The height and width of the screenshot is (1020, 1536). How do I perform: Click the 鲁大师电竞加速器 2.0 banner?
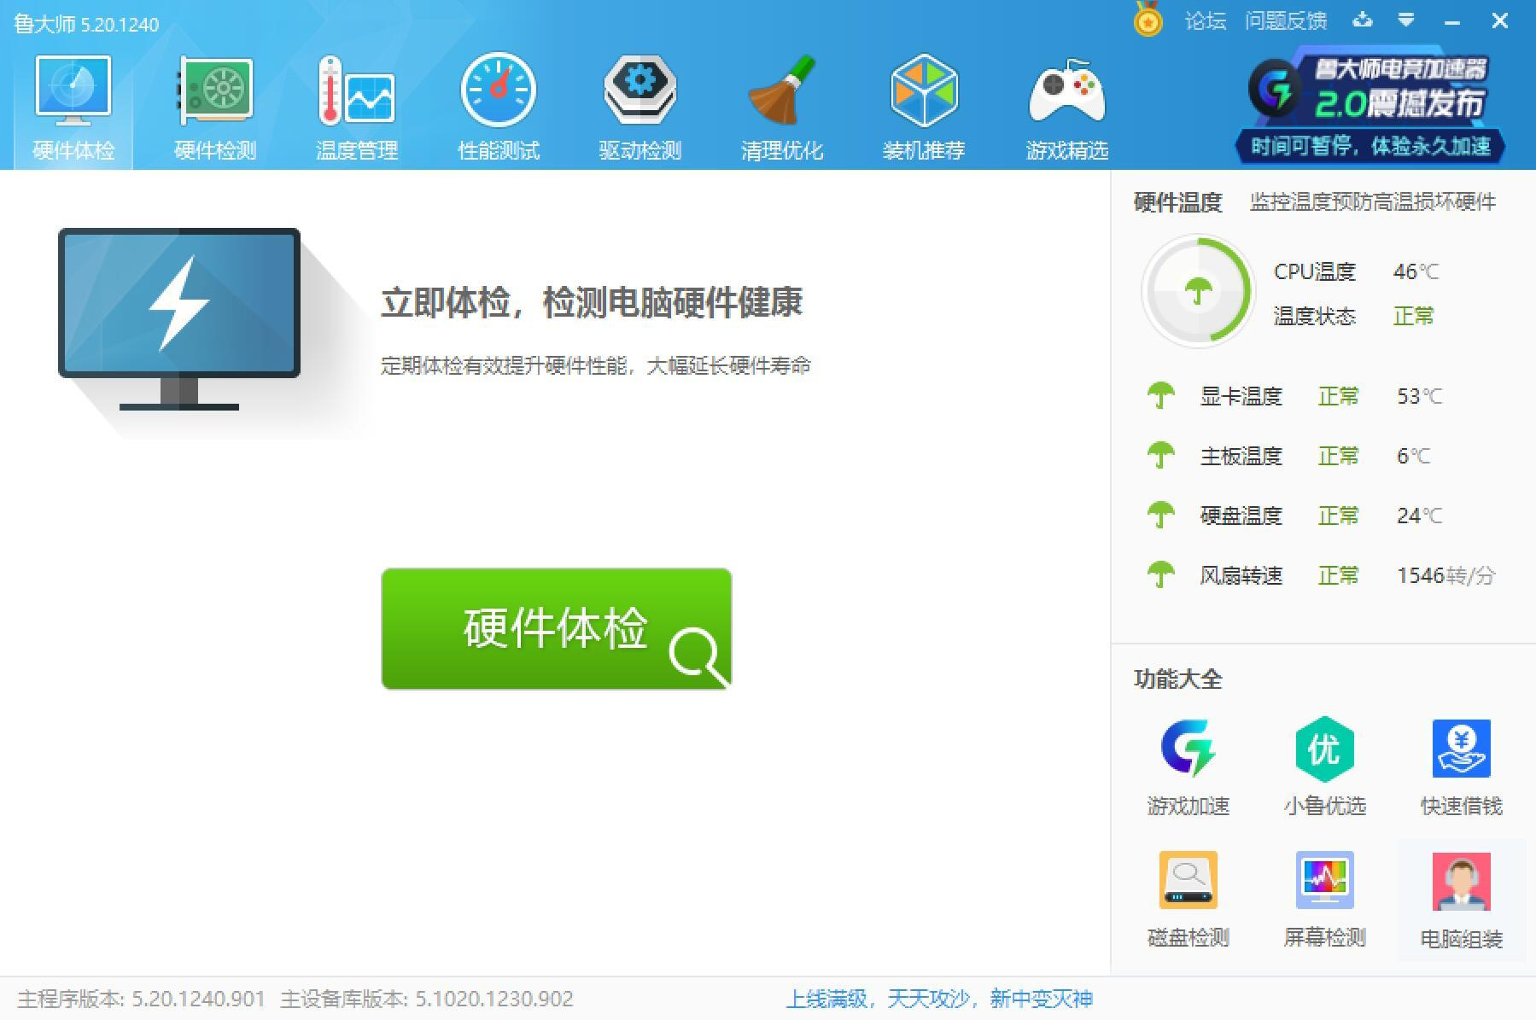click(1370, 106)
